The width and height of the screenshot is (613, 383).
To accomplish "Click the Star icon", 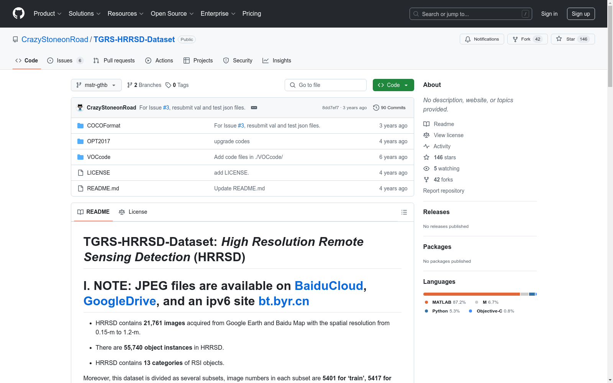I will pos(559,39).
